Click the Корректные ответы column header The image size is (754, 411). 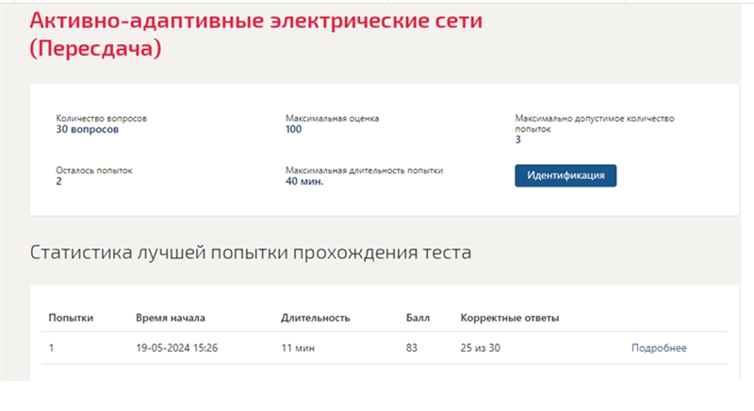coord(510,318)
